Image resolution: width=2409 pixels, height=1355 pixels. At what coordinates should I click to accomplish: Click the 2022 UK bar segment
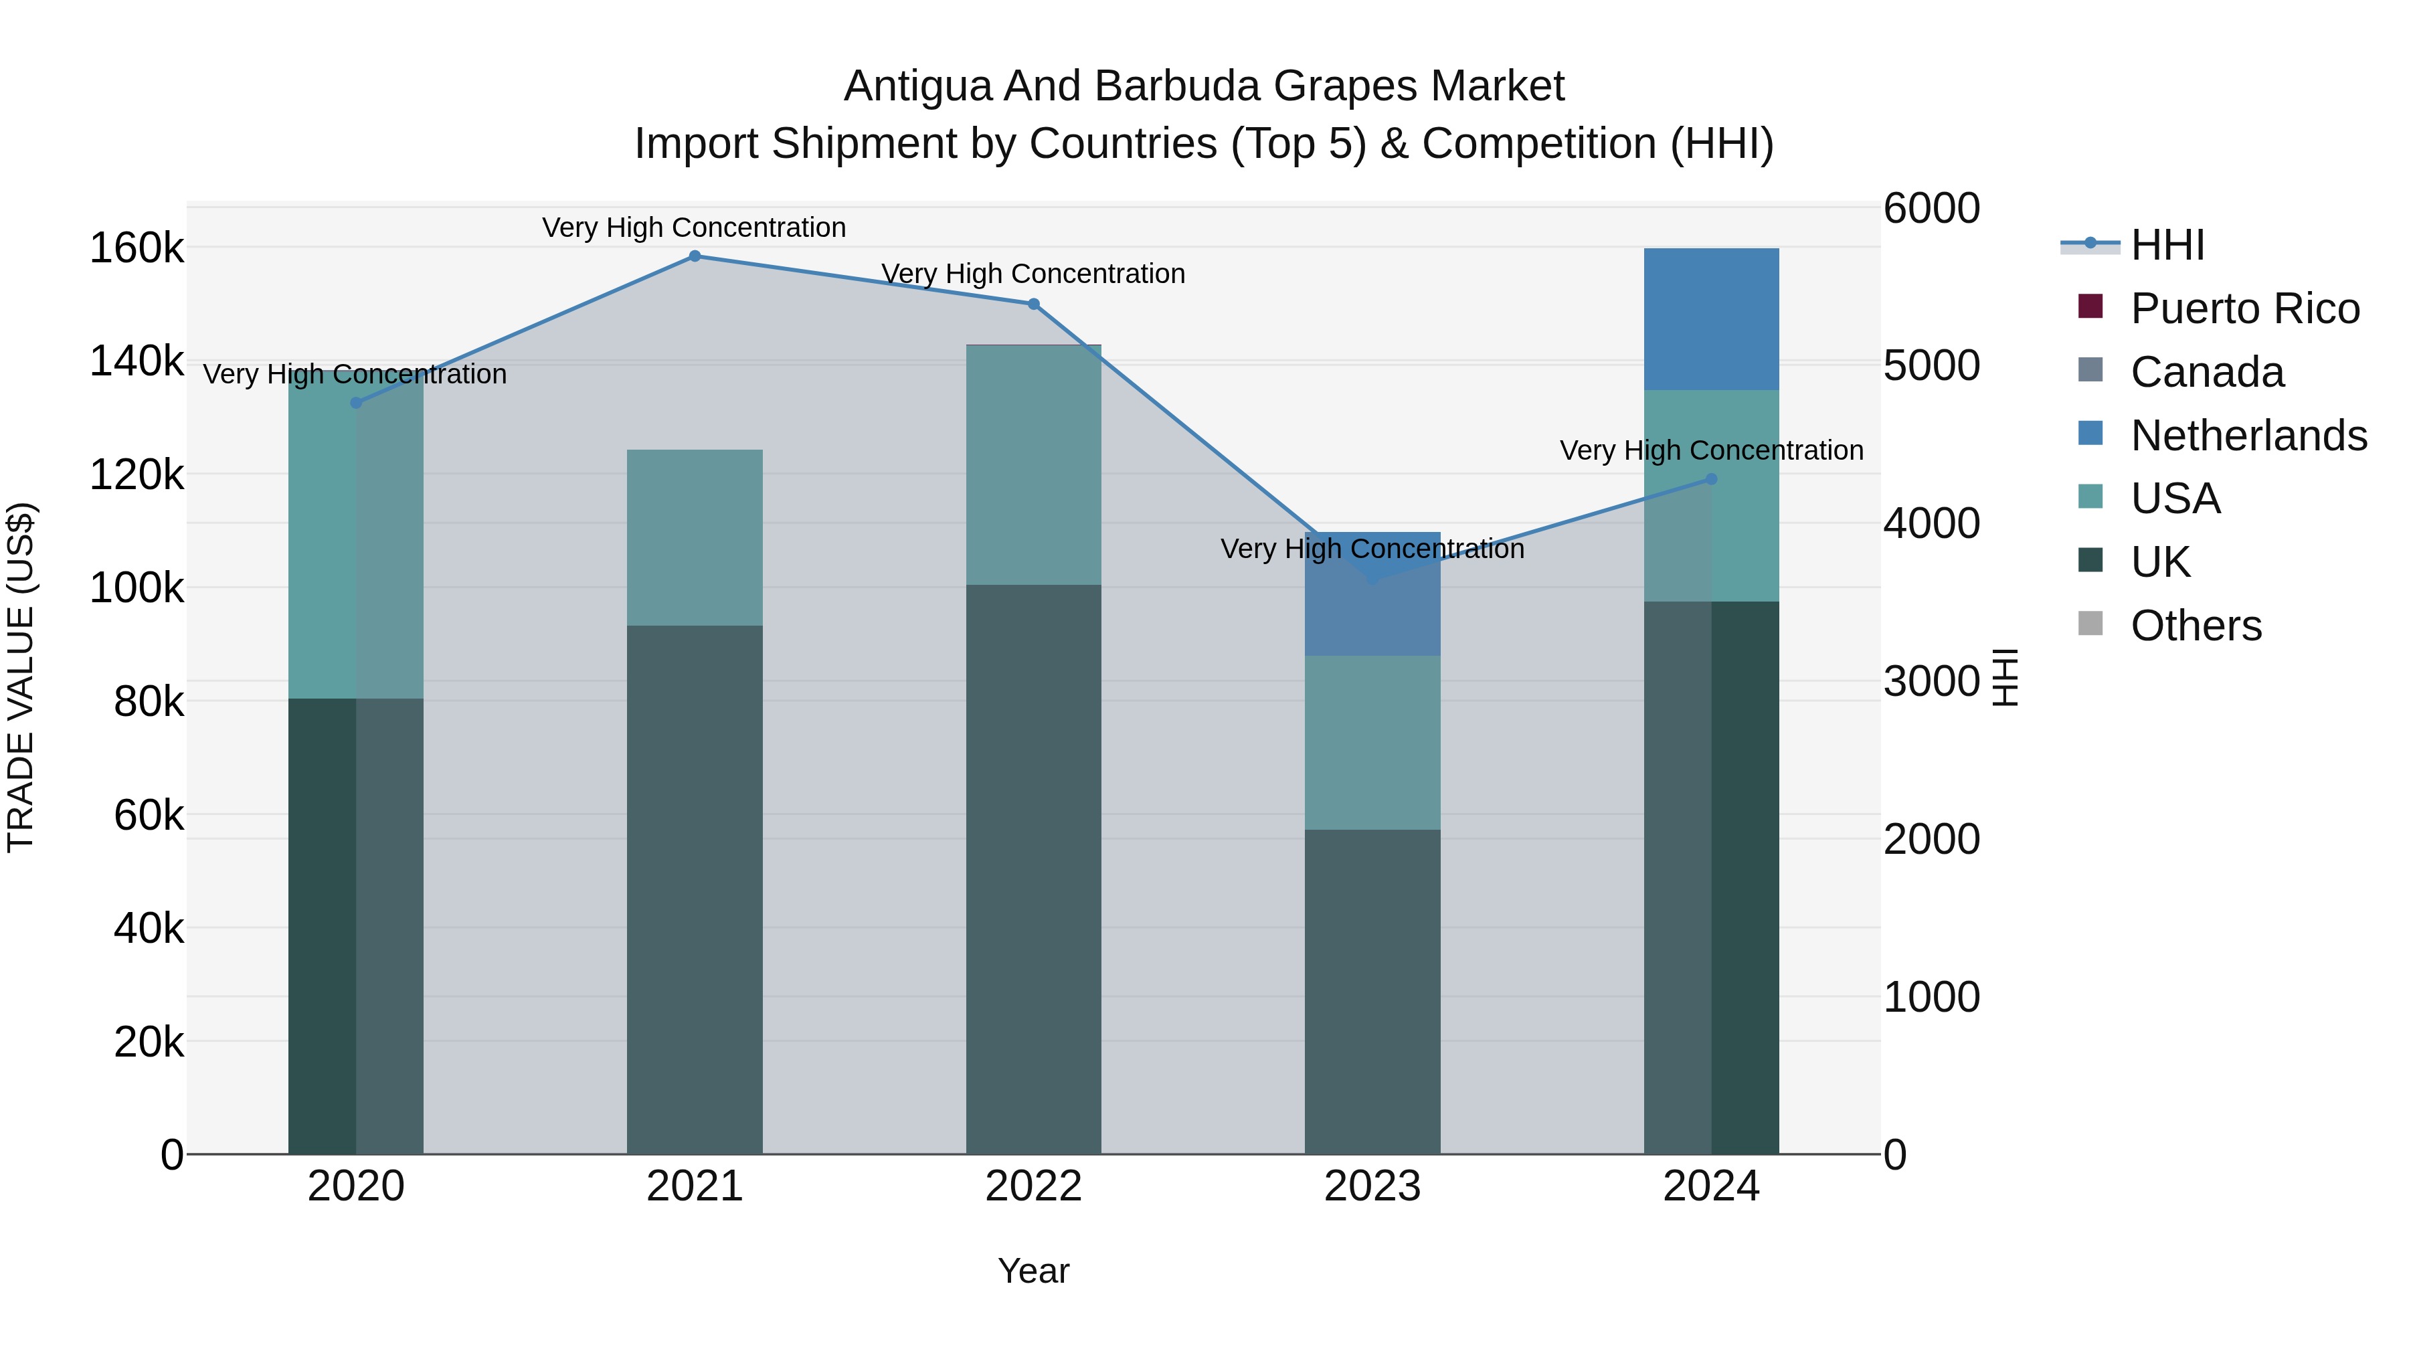tap(1033, 870)
